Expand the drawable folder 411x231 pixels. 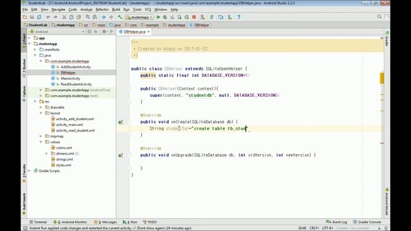point(41,107)
